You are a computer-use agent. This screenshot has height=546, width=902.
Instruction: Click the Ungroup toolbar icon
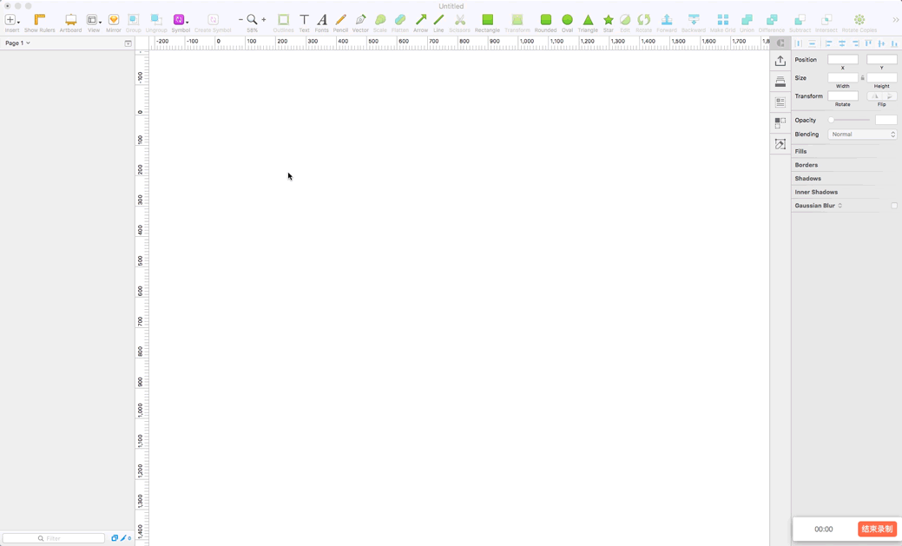coord(156,20)
